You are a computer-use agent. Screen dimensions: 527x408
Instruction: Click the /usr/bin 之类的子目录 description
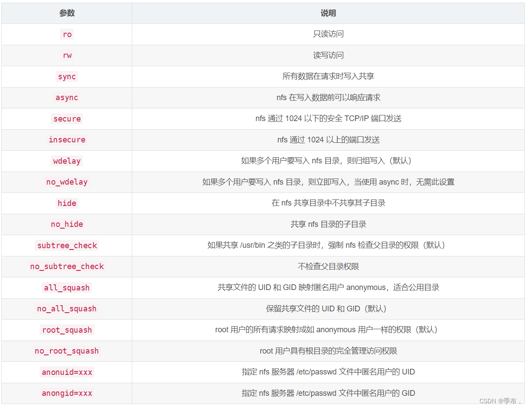coord(329,245)
